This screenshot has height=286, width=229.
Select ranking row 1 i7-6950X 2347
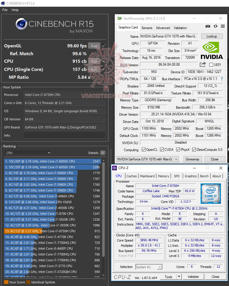(x=52, y=161)
